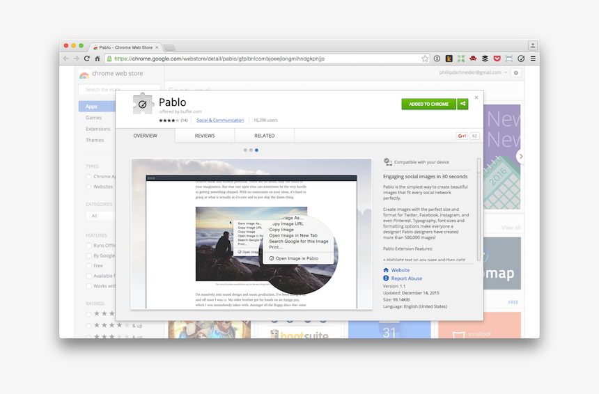Enable the Runs Offline checkbox

[89, 246]
